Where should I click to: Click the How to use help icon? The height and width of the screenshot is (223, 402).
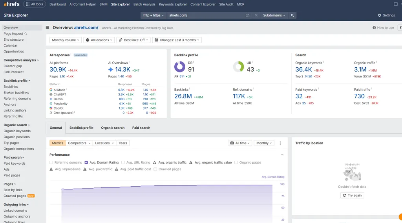[x=374, y=28]
